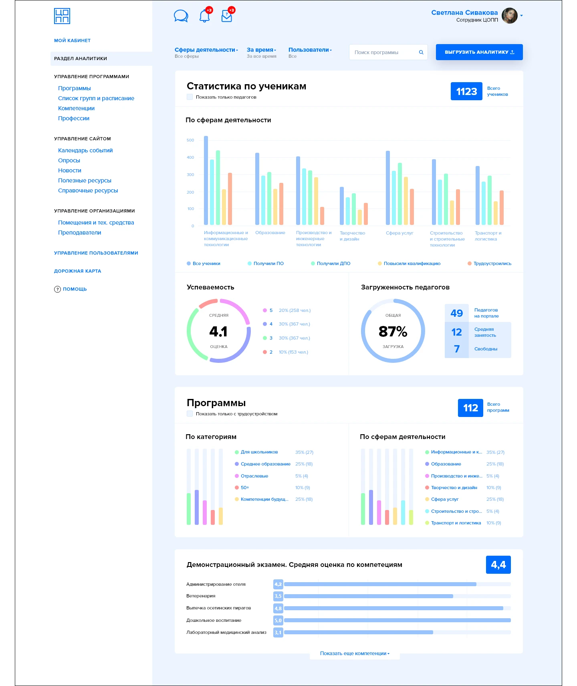Open 'Дорожная карта' menu item
This screenshot has width=577, height=686.
pos(78,271)
